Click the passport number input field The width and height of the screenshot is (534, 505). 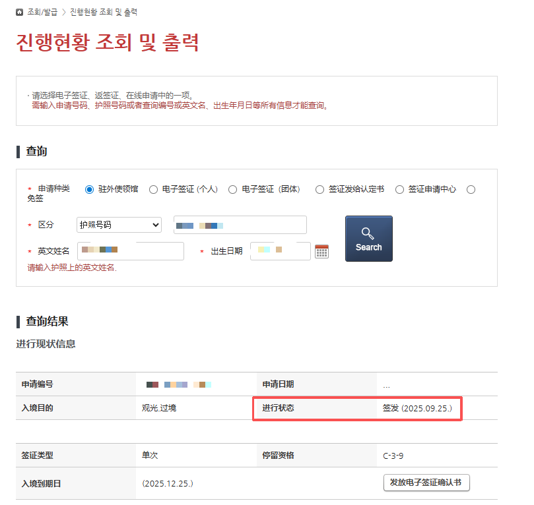tap(240, 225)
